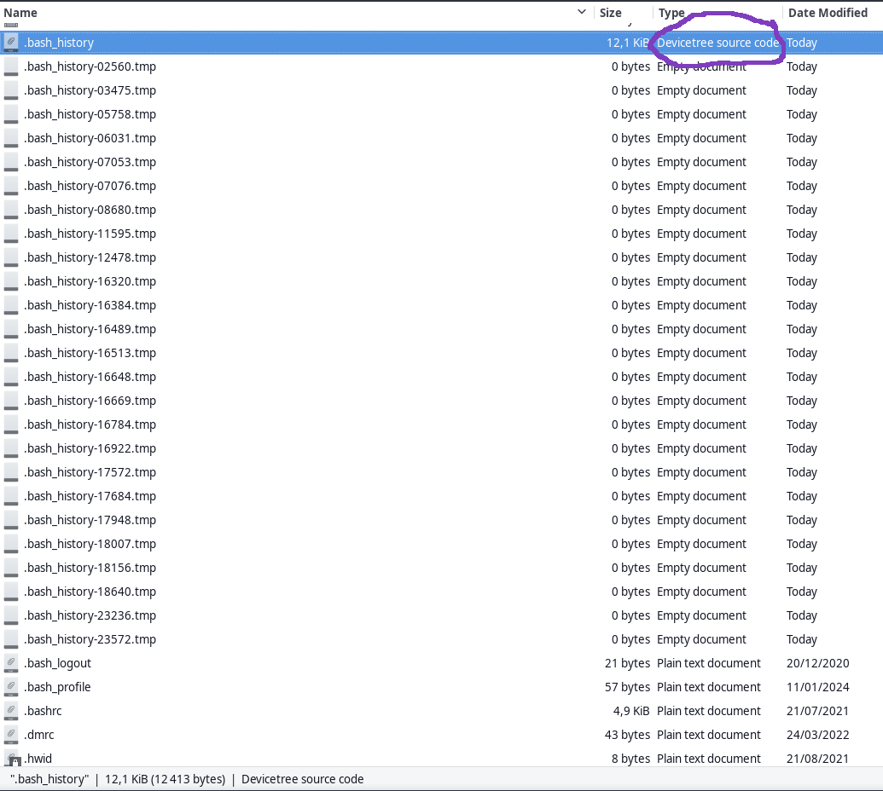This screenshot has width=883, height=791.
Task: Click the .dmrc file icon
Action: pos(11,735)
